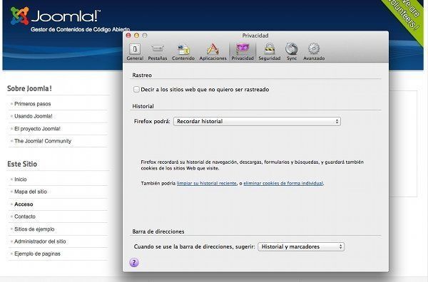Viewport: 428px width, 282px height.
Task: Open 'Primeros pasos' in the Joomla menu
Action: pos(33,104)
